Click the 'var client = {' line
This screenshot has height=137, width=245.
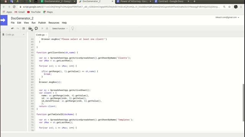pyautogui.click(x=47, y=93)
